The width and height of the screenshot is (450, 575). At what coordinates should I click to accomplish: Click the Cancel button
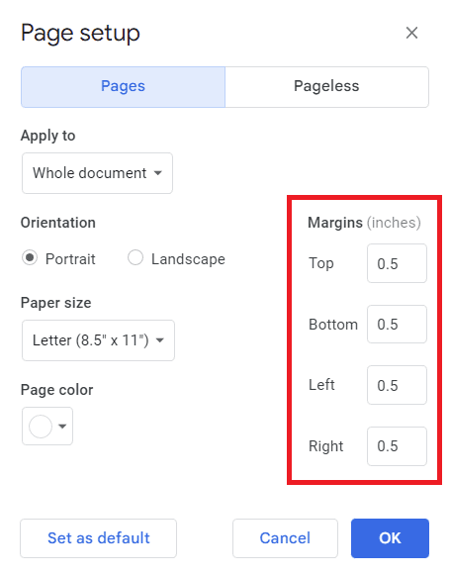click(285, 538)
